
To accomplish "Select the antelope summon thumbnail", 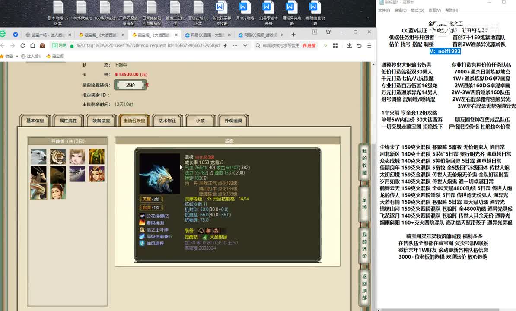I will pyautogui.click(x=38, y=174).
